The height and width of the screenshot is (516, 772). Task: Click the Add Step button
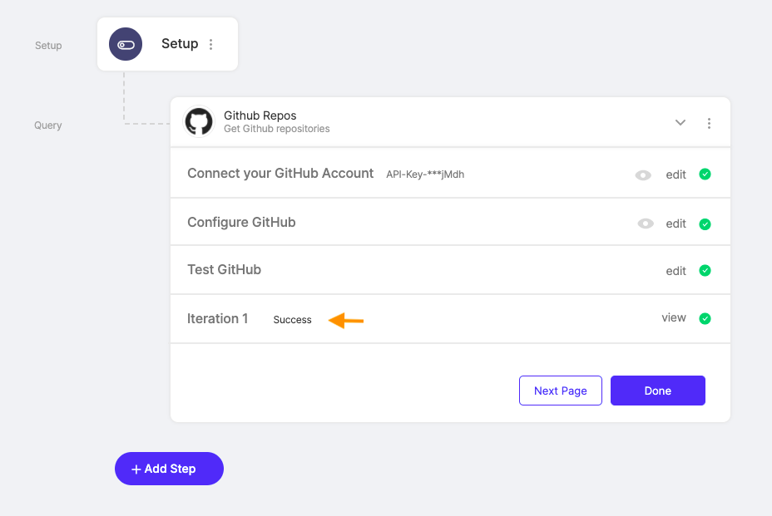pos(169,469)
